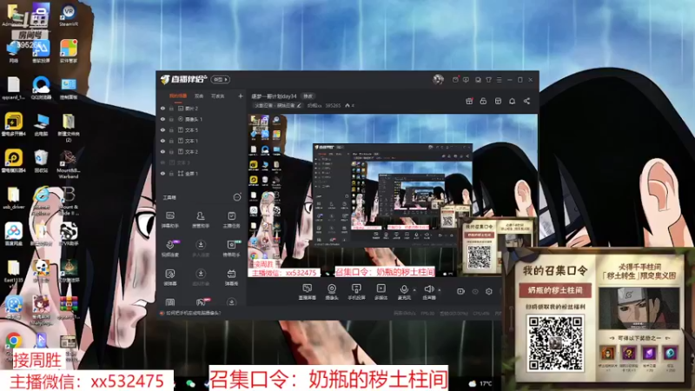Open WeChat from the taskbar
This screenshot has width=695, height=391.
point(190,383)
